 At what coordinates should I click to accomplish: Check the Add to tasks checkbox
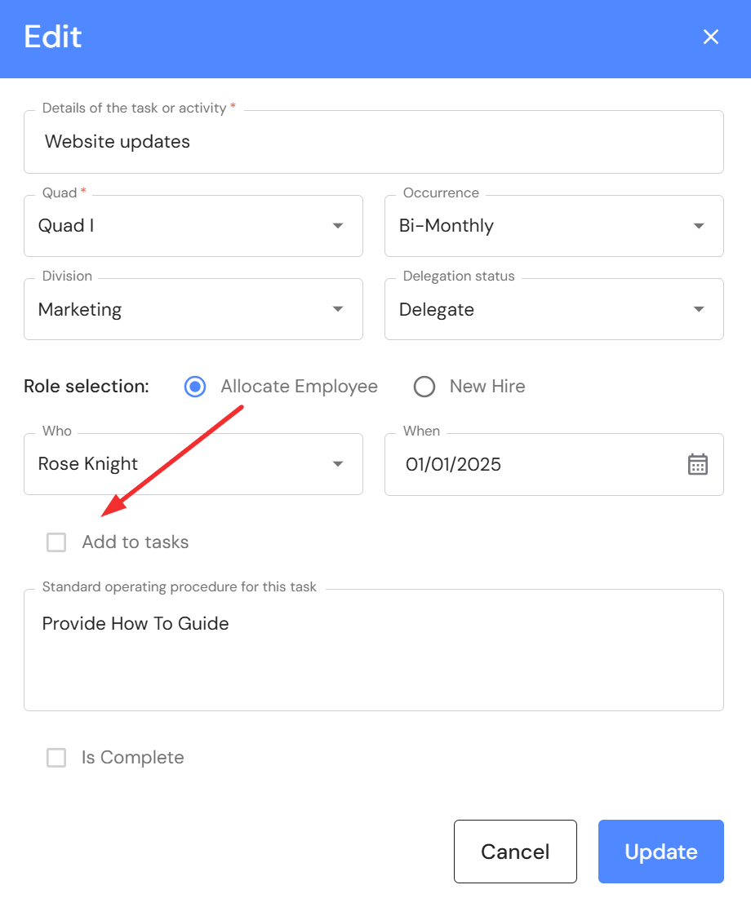point(56,542)
